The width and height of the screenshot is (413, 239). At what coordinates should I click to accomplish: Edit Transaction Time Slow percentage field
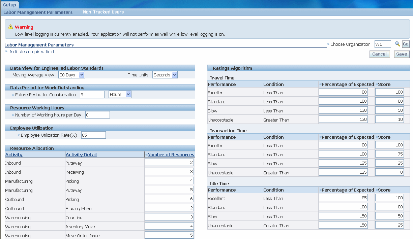point(343,163)
